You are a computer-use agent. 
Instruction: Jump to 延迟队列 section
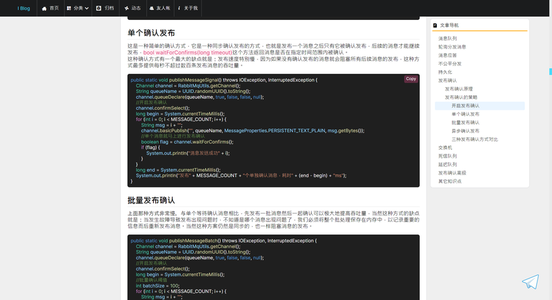[x=447, y=165]
